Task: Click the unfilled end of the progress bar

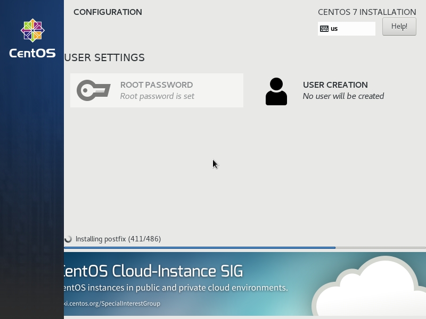Action: [x=381, y=248]
